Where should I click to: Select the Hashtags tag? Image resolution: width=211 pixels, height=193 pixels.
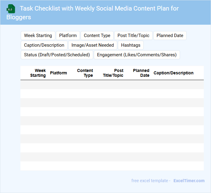131,45
